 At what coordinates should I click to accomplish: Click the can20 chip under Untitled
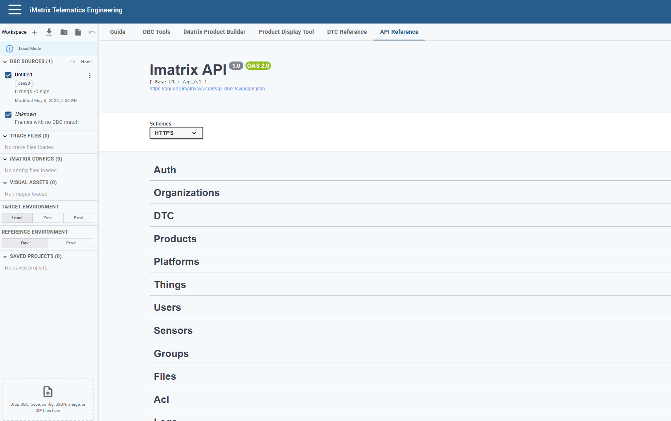24,83
